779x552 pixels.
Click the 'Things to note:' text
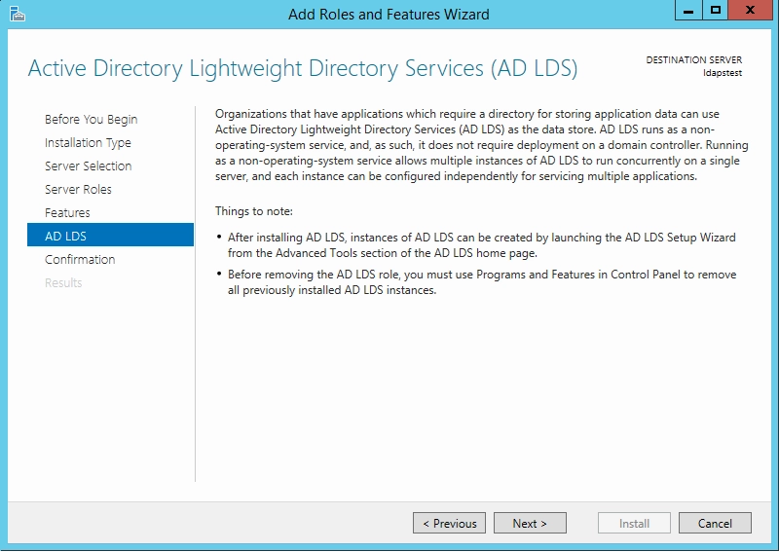coord(254,211)
